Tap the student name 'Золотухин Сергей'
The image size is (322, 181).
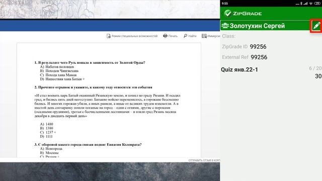point(257,26)
